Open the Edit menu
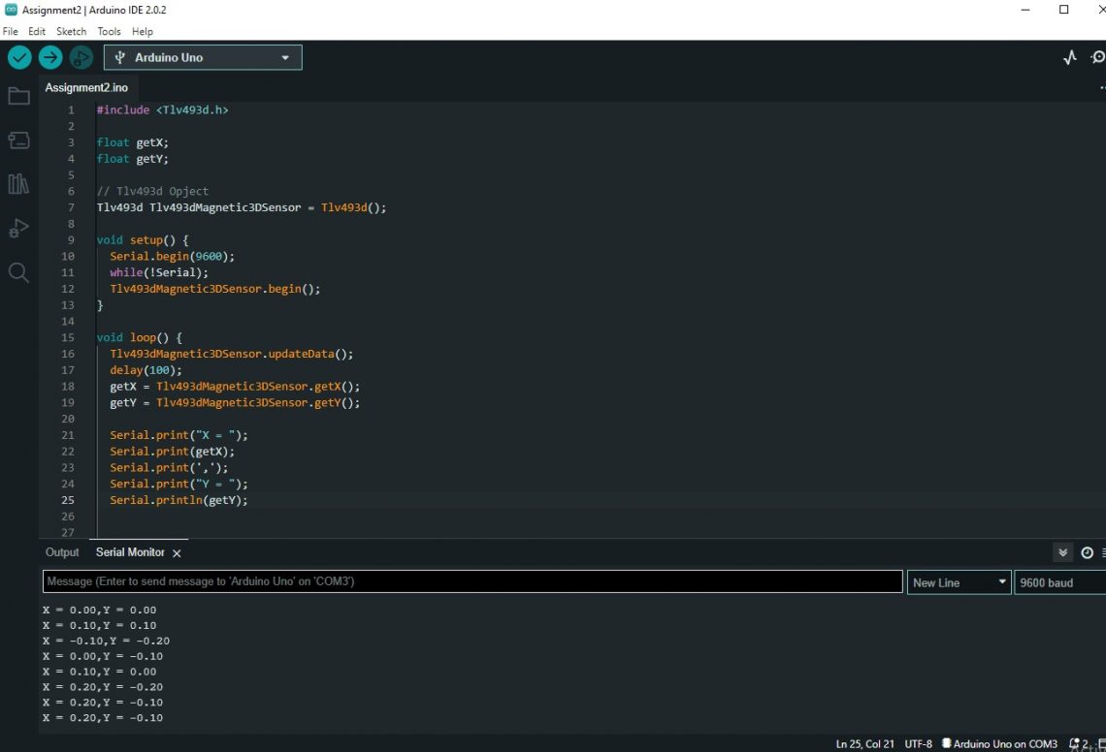1106x752 pixels. (x=37, y=32)
